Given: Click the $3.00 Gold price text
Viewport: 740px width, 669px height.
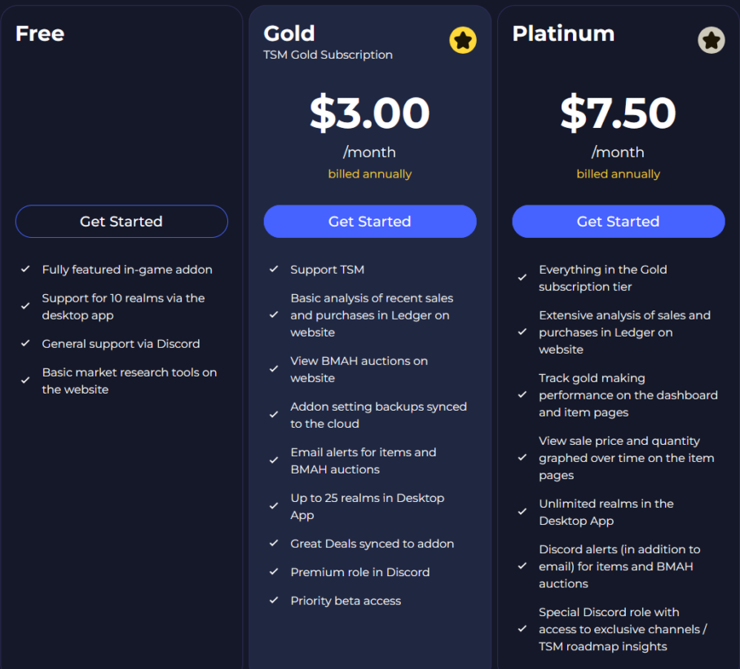Looking at the screenshot, I should [x=369, y=113].
